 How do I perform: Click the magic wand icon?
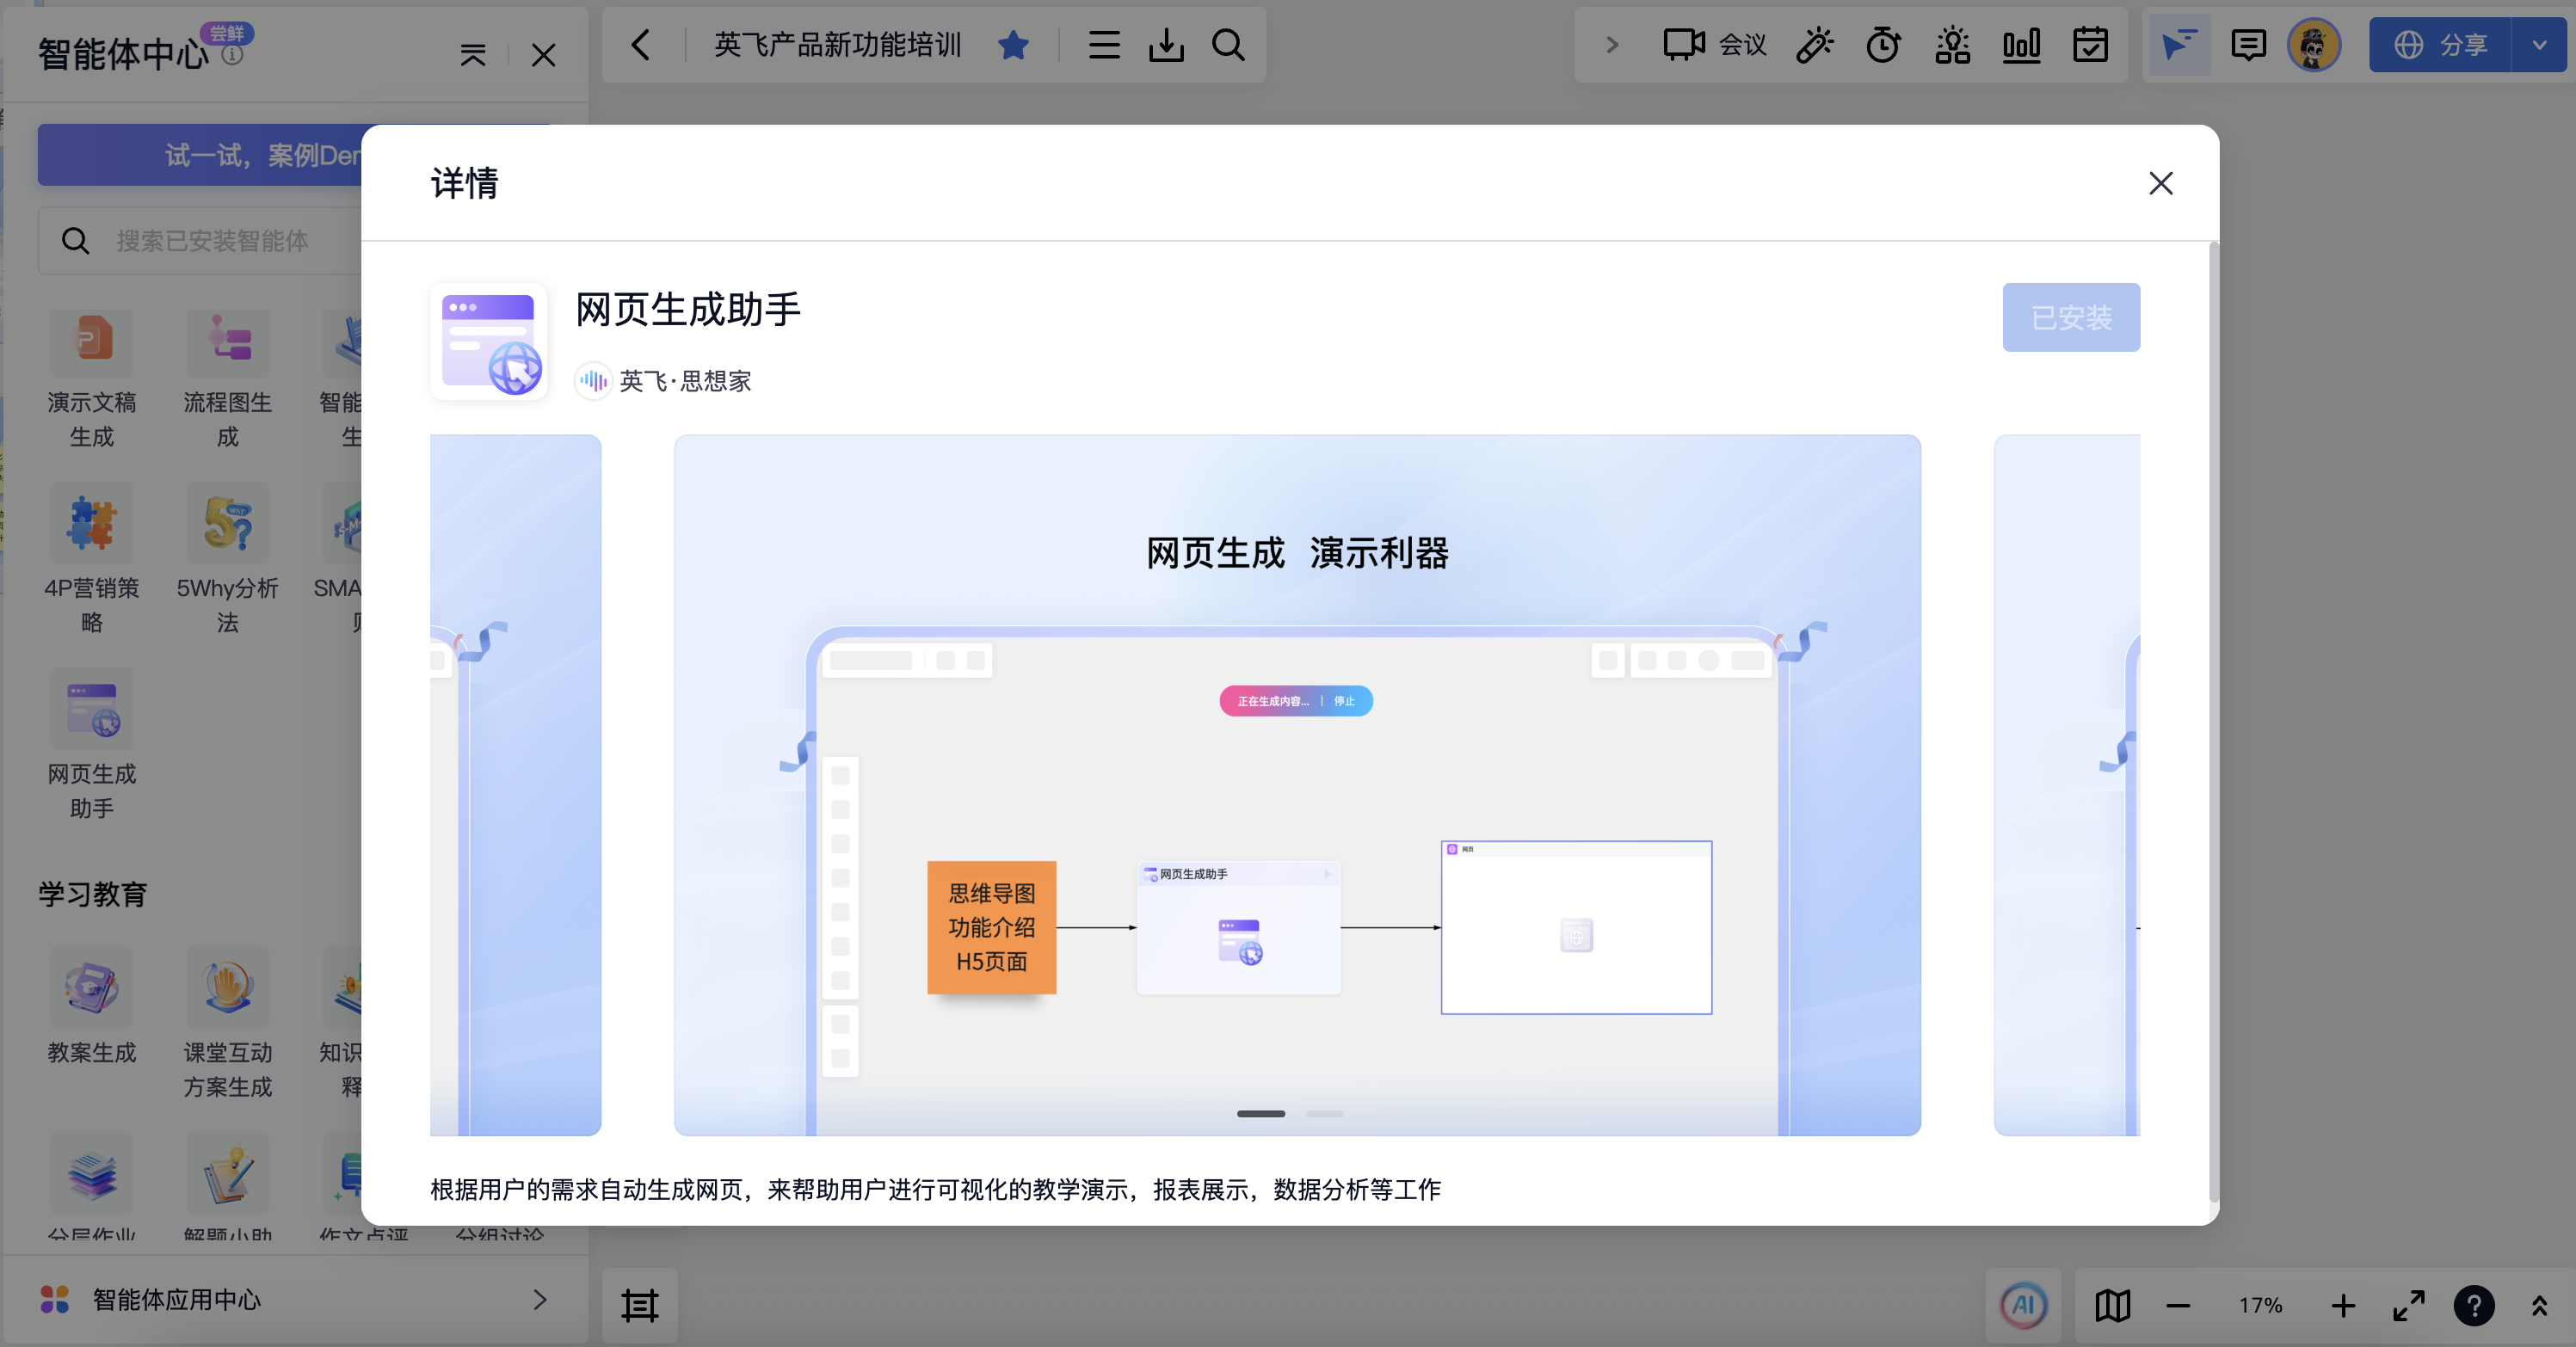(1814, 45)
